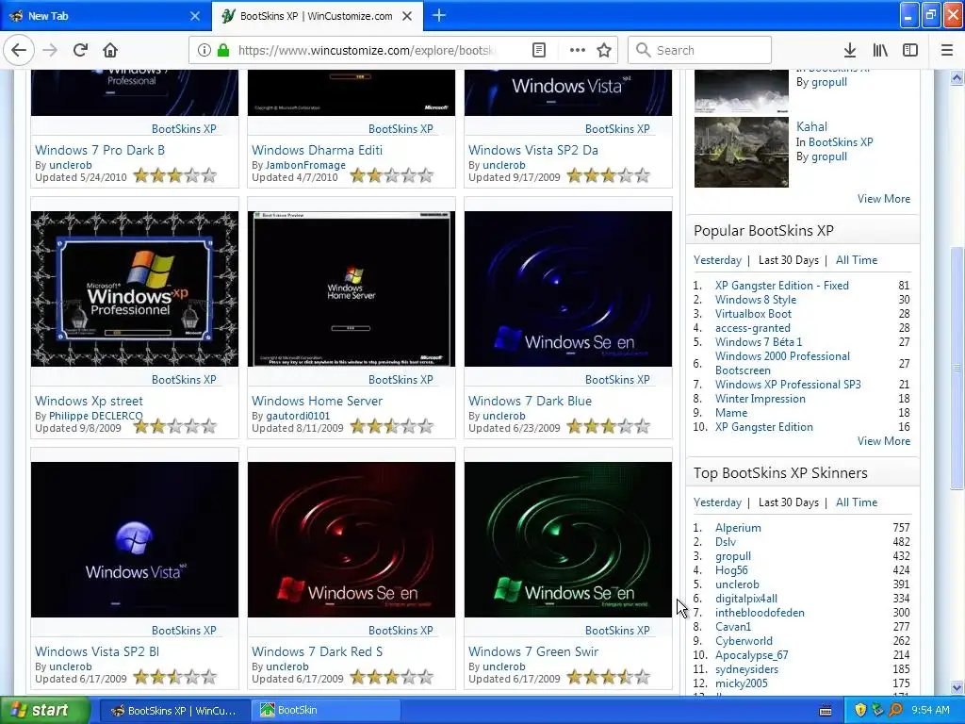The height and width of the screenshot is (724, 965).
Task: Go back to previous page
Action: [x=19, y=50]
